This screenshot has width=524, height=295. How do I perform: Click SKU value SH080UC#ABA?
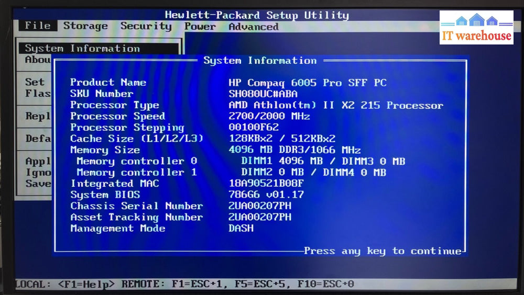click(x=263, y=94)
